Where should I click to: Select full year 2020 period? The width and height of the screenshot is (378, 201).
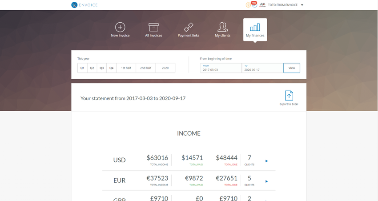tap(165, 68)
